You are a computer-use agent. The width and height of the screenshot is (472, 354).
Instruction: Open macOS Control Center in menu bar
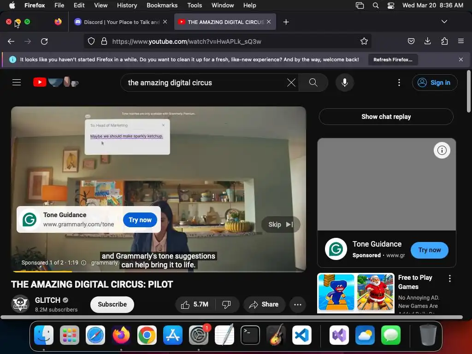click(391, 6)
